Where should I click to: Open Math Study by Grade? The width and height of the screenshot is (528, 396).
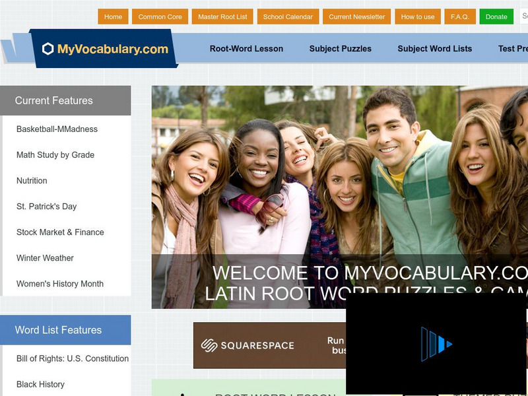click(x=55, y=155)
